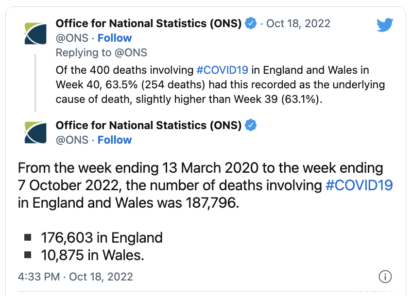Open the top Office for National Statistics name
The height and width of the screenshot is (296, 412).
(x=149, y=23)
